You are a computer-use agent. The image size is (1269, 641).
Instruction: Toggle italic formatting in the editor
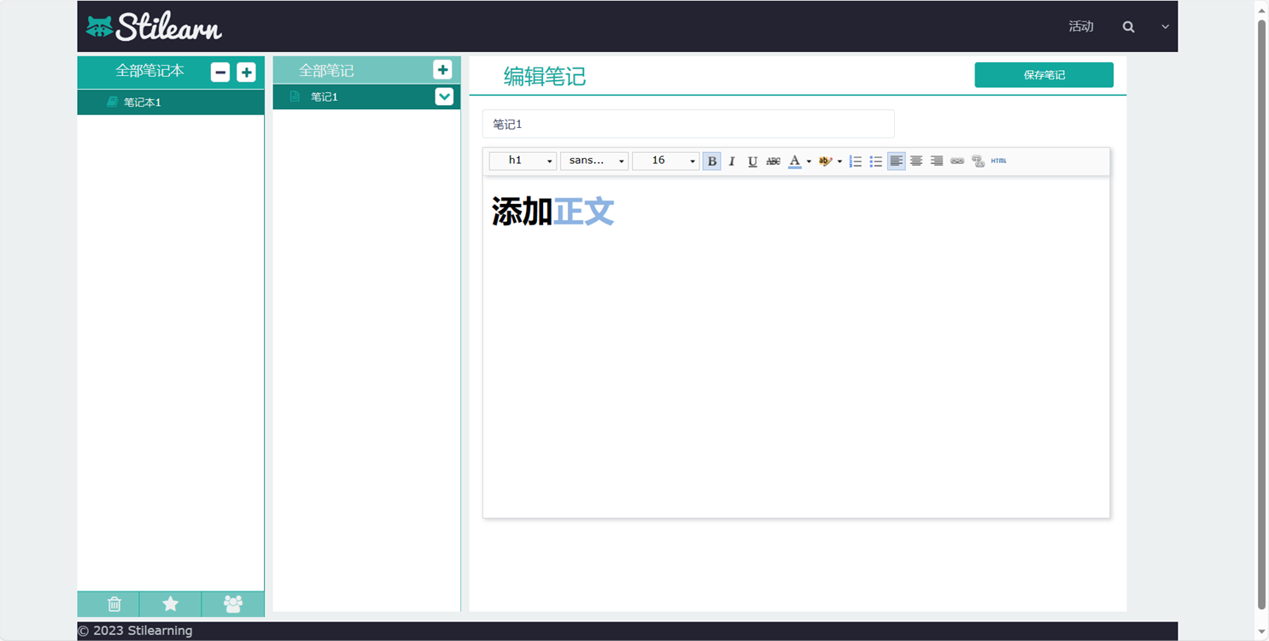coord(732,160)
